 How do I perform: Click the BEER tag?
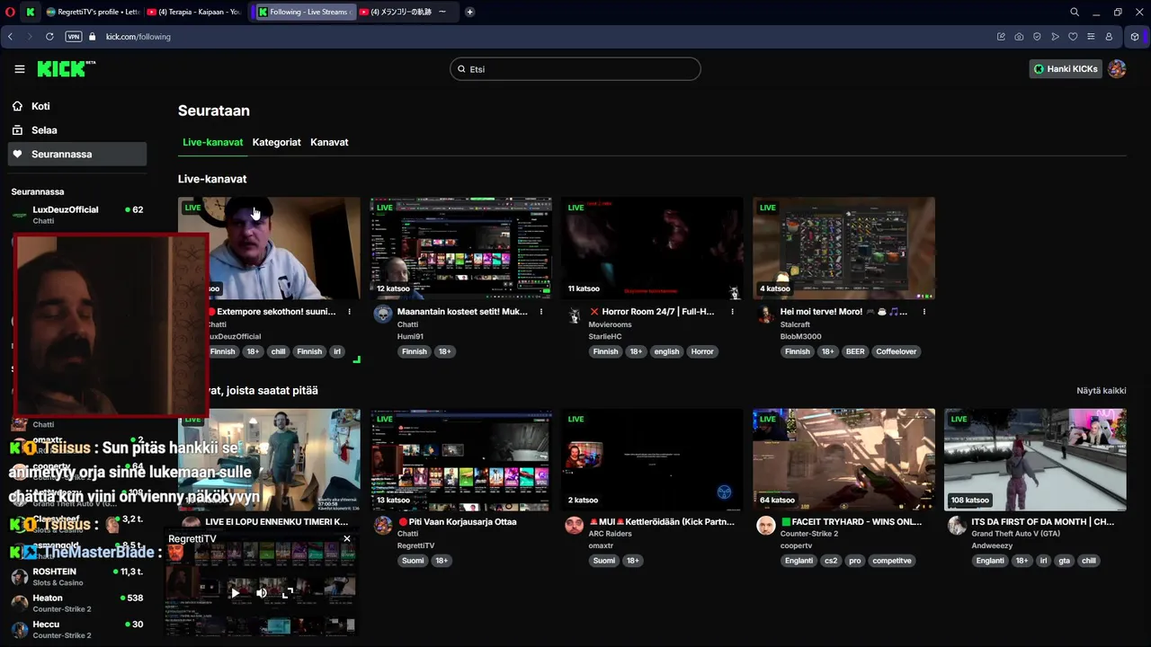point(855,351)
